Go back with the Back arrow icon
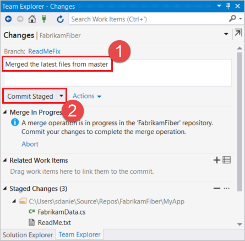Screen dimensions: 245x241 (x=8, y=19)
